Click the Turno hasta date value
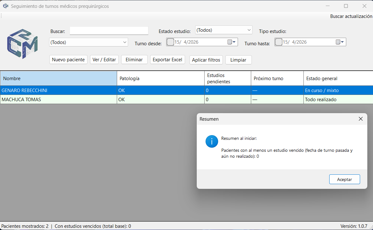 295,42
